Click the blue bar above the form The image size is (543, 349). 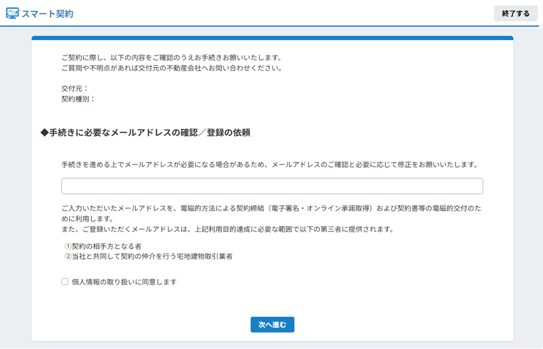coord(271,36)
